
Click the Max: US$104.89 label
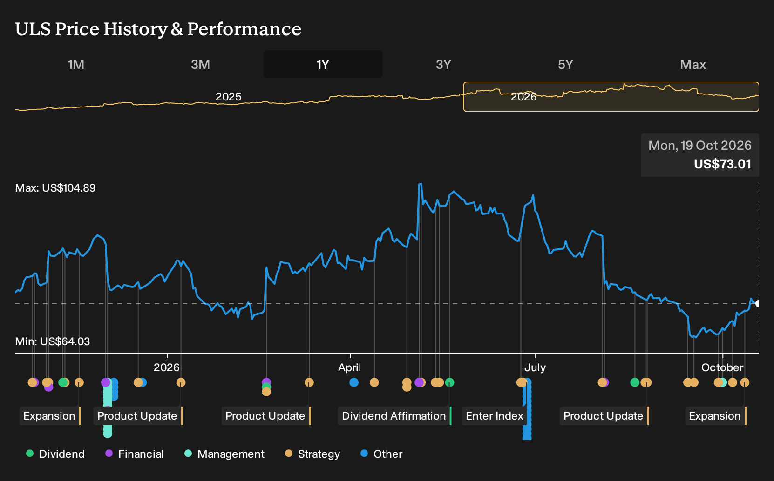point(55,188)
